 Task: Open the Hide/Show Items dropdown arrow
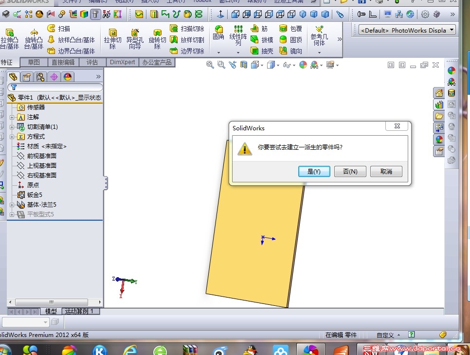click(x=294, y=65)
